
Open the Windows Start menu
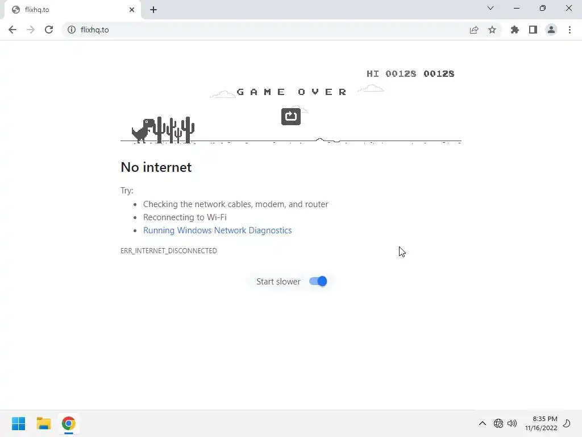(19, 423)
